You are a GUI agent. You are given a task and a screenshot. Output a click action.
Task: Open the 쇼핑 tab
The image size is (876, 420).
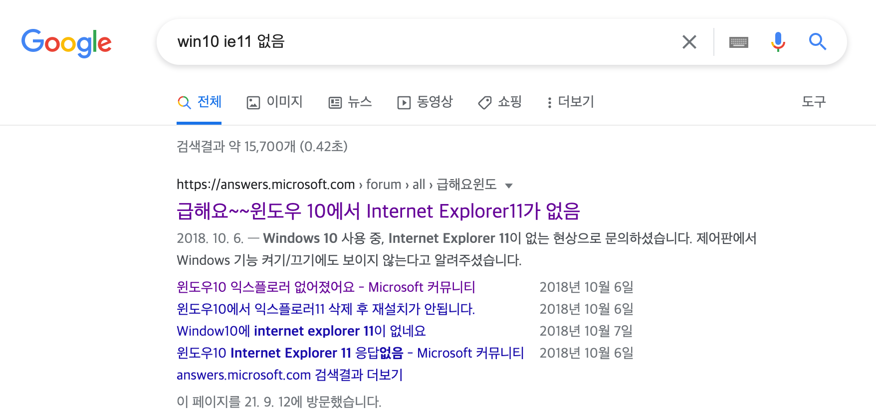500,102
